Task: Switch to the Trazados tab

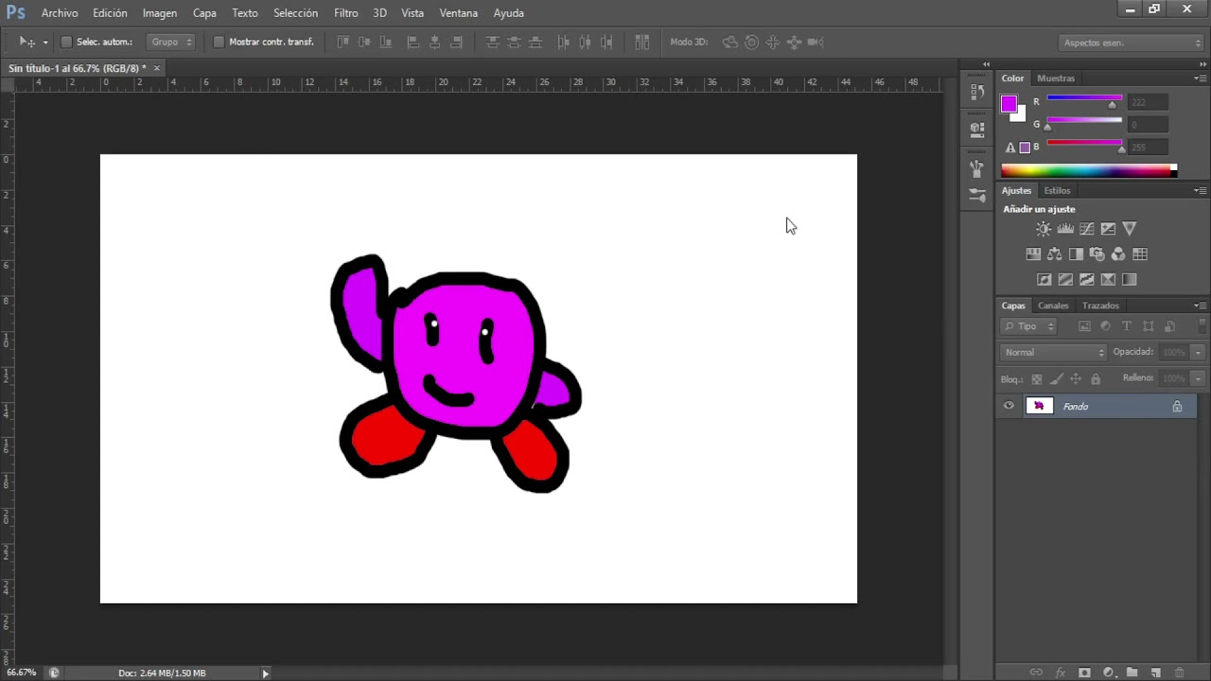Action: coord(1100,306)
